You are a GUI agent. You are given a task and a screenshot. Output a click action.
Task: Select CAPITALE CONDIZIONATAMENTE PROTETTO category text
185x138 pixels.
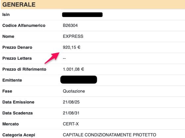click(109, 135)
